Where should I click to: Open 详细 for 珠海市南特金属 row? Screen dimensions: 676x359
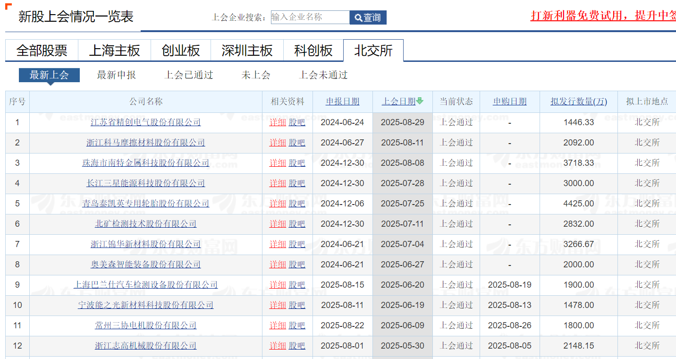(x=278, y=163)
